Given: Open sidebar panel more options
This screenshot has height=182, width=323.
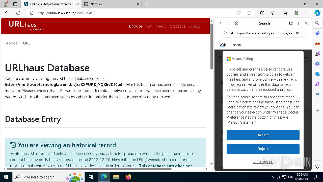Looking at the screenshot, I should pos(299,23).
